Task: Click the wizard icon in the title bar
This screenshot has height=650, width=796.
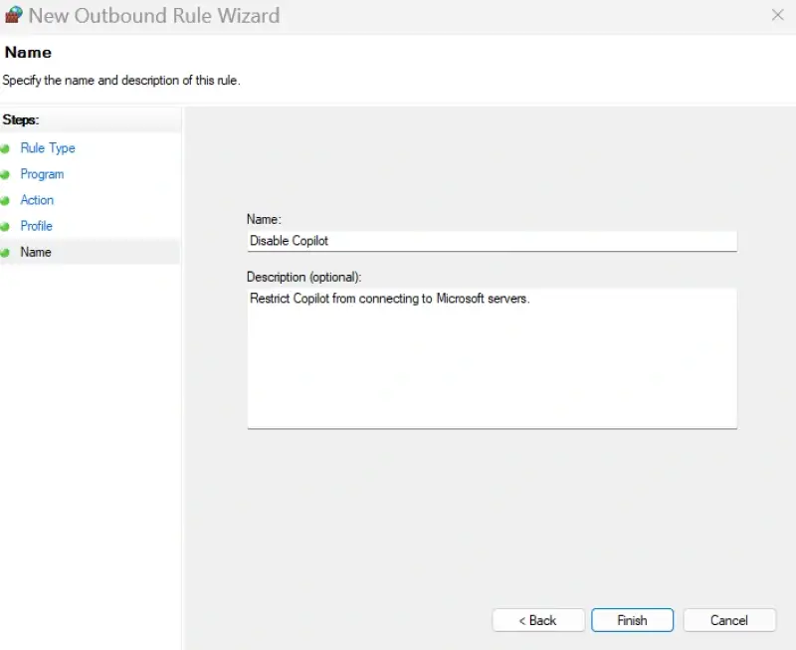Action: 14,15
